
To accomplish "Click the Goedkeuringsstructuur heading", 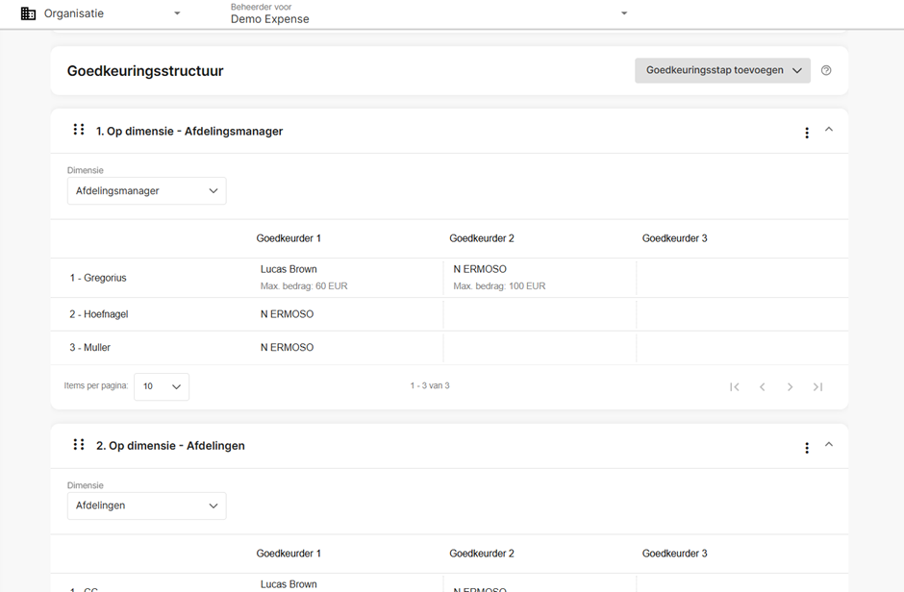I will pos(145,71).
